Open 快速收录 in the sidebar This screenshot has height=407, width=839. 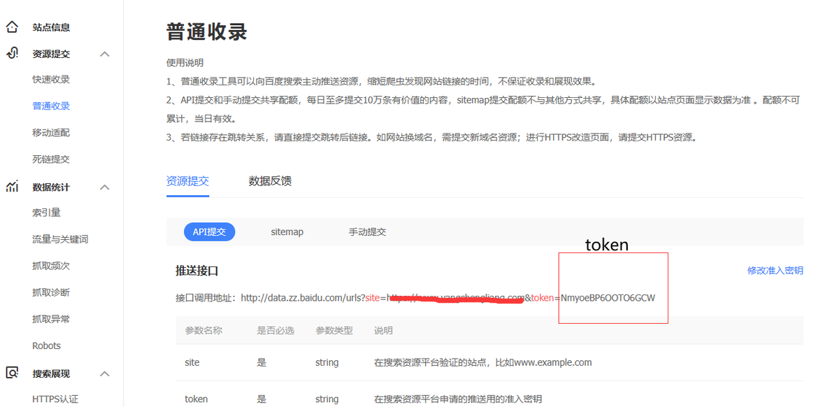click(x=48, y=79)
